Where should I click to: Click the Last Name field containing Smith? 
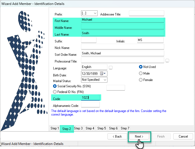point(122,33)
